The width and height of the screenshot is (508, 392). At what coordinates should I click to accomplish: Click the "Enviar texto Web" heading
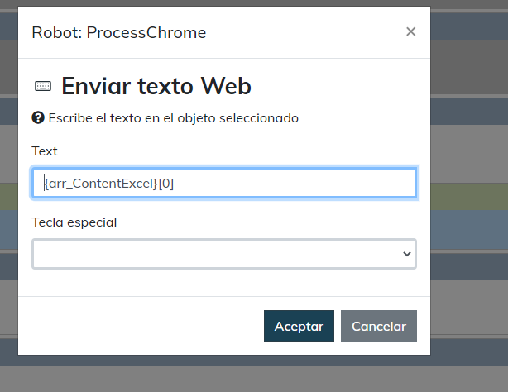(156, 86)
